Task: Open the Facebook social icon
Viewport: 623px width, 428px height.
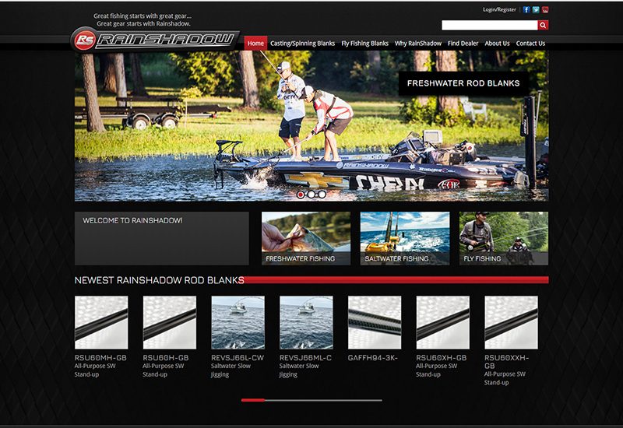Action: [x=526, y=9]
